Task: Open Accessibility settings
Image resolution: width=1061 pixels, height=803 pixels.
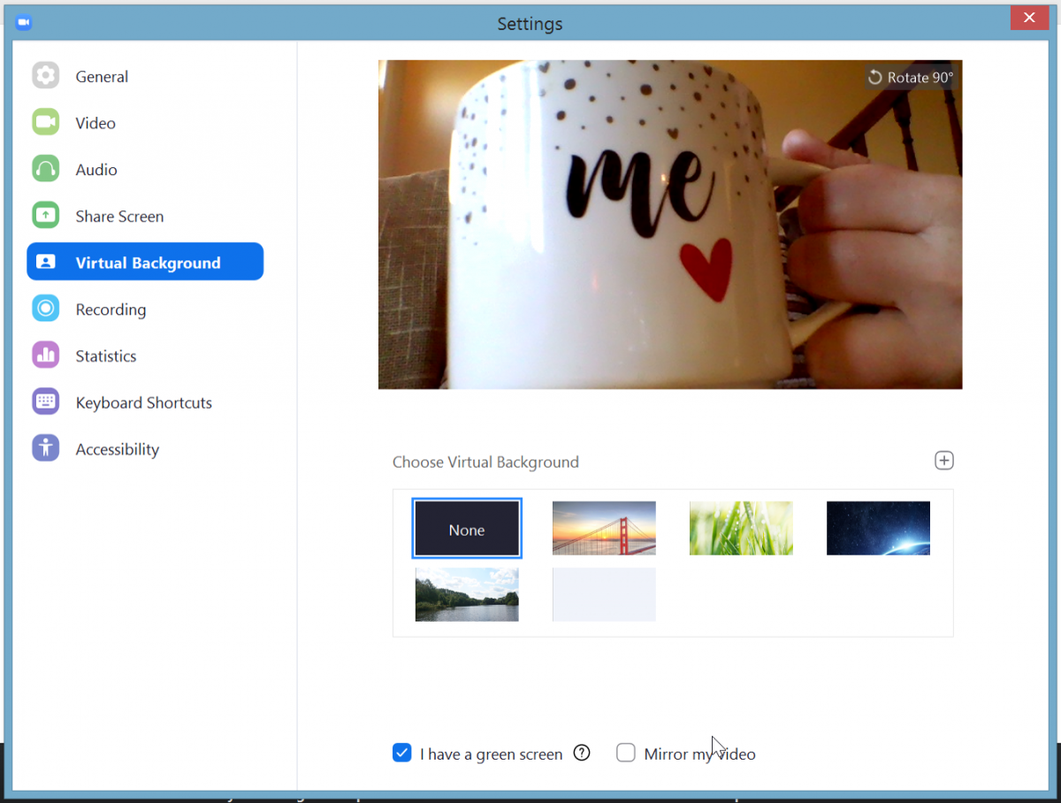Action: [146, 448]
